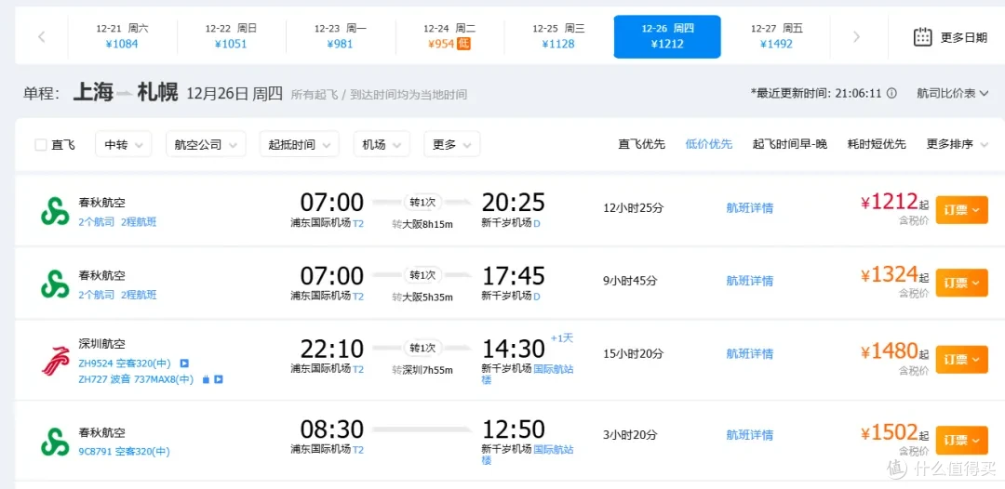Open 航班详情 for 15小时20分 flight
This screenshot has height=489, width=1005.
(x=749, y=353)
